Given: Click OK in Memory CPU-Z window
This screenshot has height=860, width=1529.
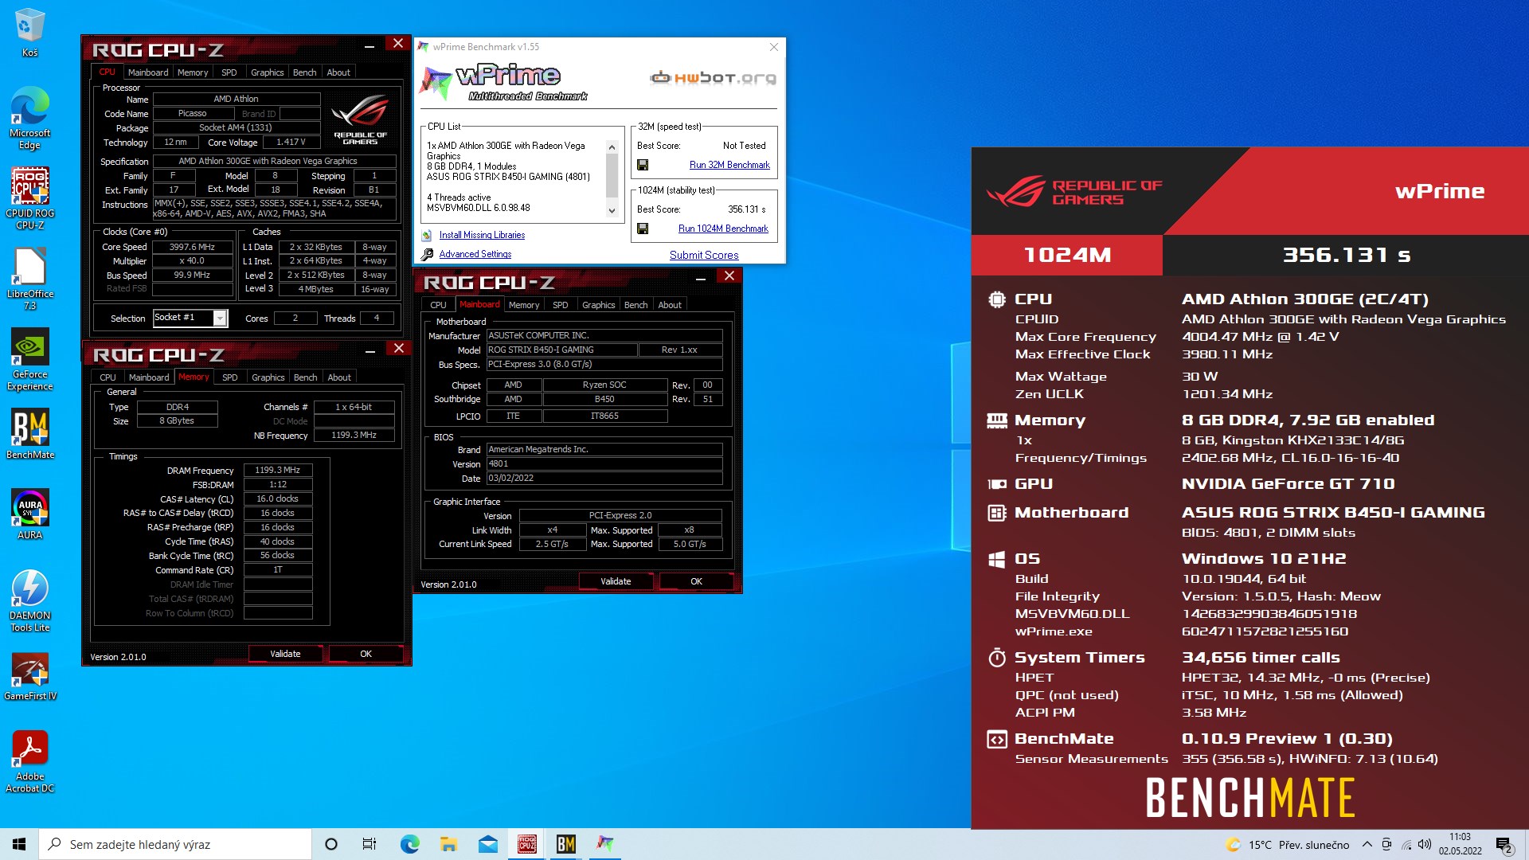Looking at the screenshot, I should click(366, 654).
